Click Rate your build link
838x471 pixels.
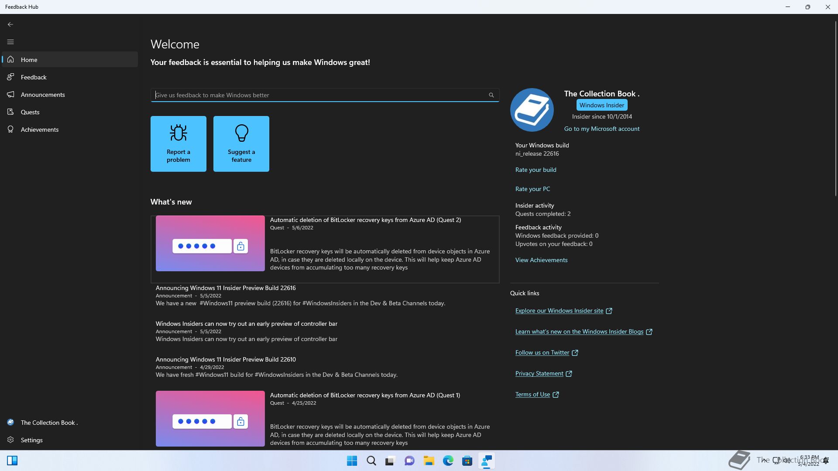[x=536, y=170]
